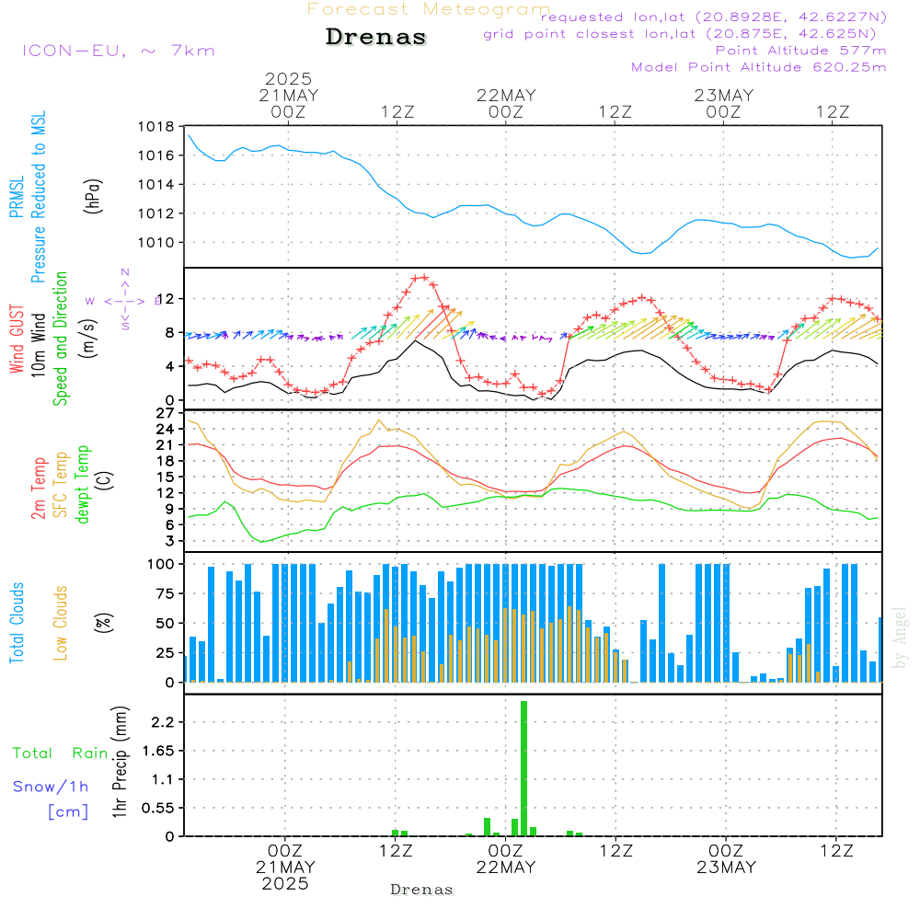Click the small "Drenas" caption below the chart
This screenshot has width=920, height=920.
click(422, 890)
